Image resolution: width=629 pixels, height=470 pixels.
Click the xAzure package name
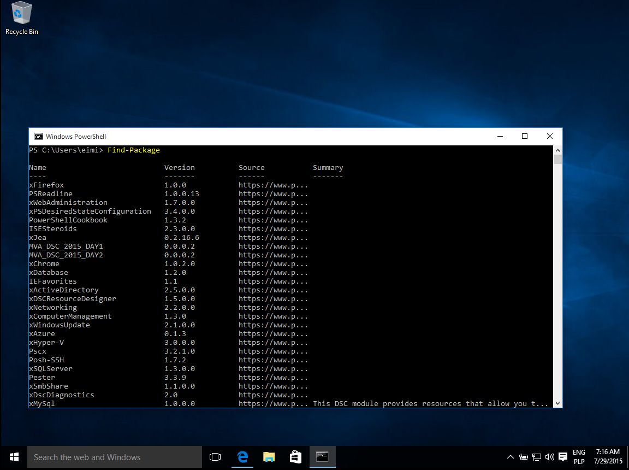pos(42,334)
